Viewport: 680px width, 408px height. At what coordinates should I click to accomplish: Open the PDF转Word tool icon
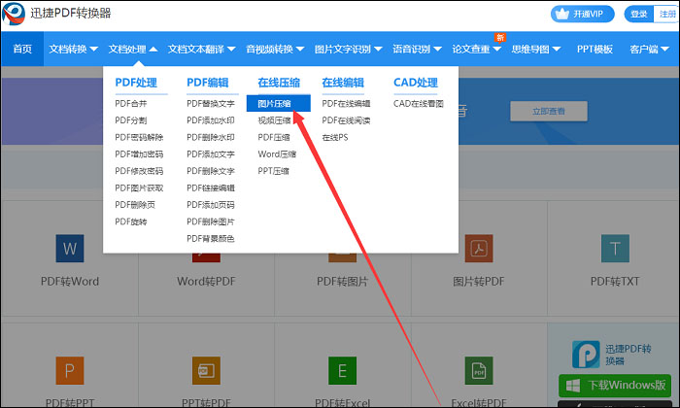(x=70, y=249)
